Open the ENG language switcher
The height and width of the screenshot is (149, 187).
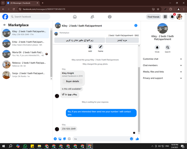(167, 146)
